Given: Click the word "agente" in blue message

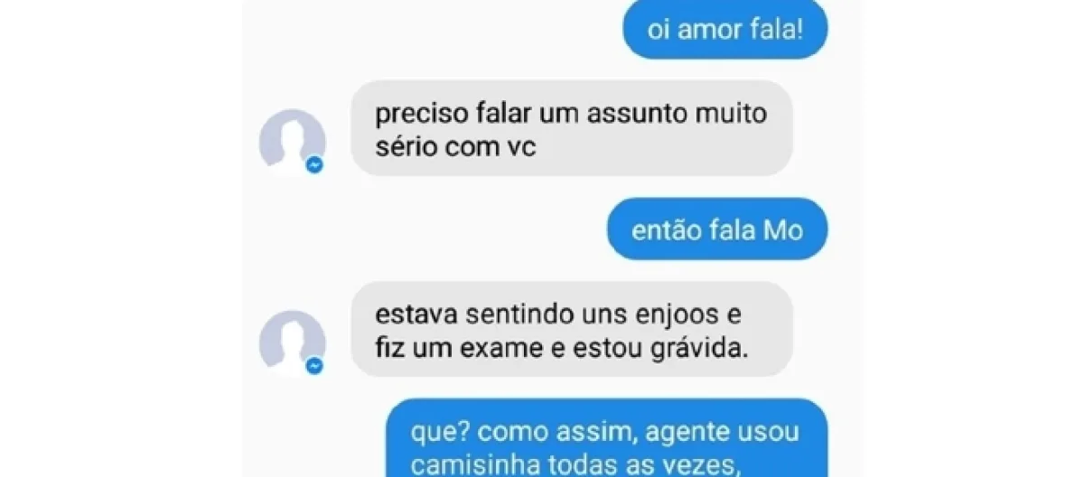Looking at the screenshot, I should (683, 433).
